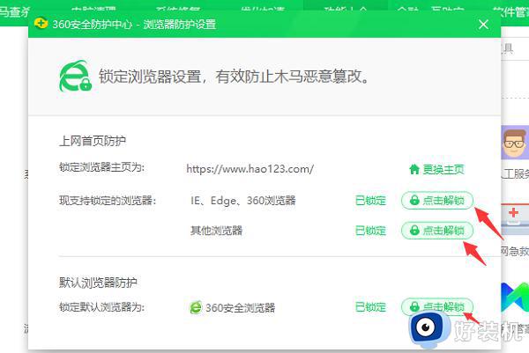Screen dimensions: 529x353
Task: Click the 360安全浏览器 icon
Action: pos(196,307)
